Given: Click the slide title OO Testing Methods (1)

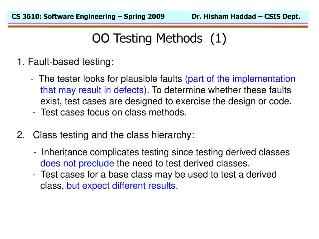Looking at the screenshot, I should 159,38.
